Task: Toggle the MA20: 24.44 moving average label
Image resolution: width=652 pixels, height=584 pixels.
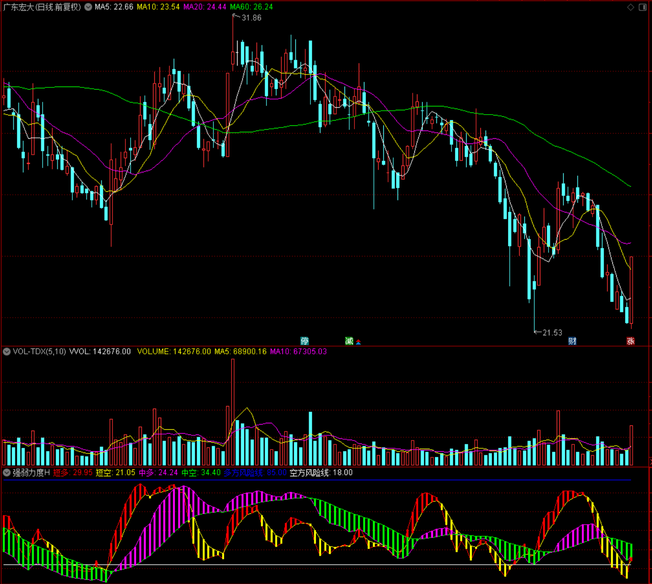Action: click(x=205, y=7)
